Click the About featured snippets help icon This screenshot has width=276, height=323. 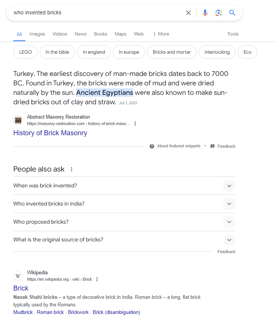152,146
